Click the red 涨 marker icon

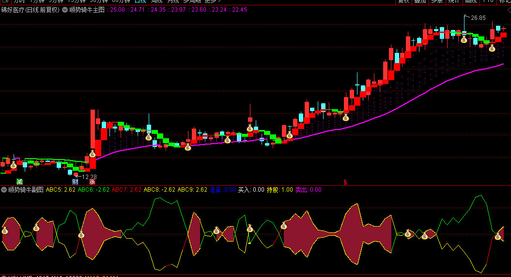[x=92, y=182]
